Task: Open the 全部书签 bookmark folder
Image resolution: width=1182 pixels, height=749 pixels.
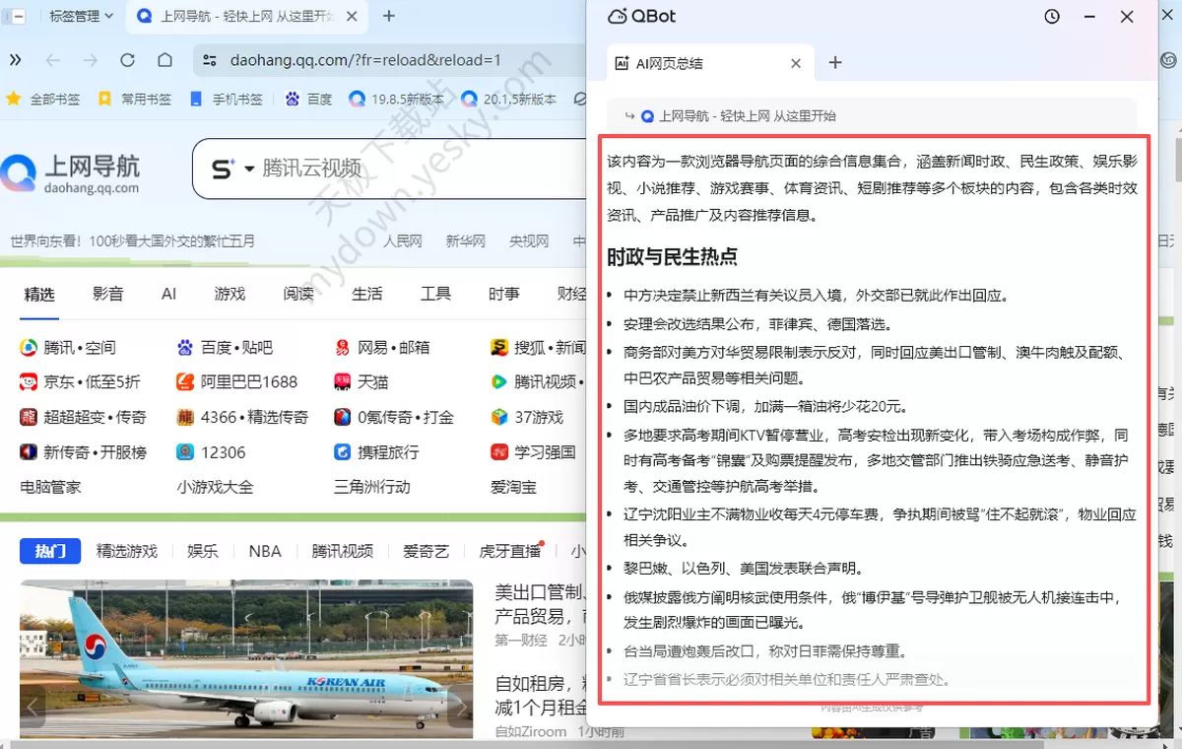Action: 44,100
